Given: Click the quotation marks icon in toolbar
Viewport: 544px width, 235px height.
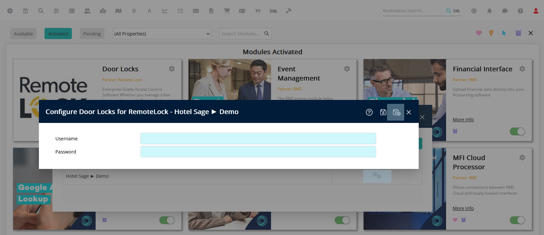Looking at the screenshot, I should 258,11.
